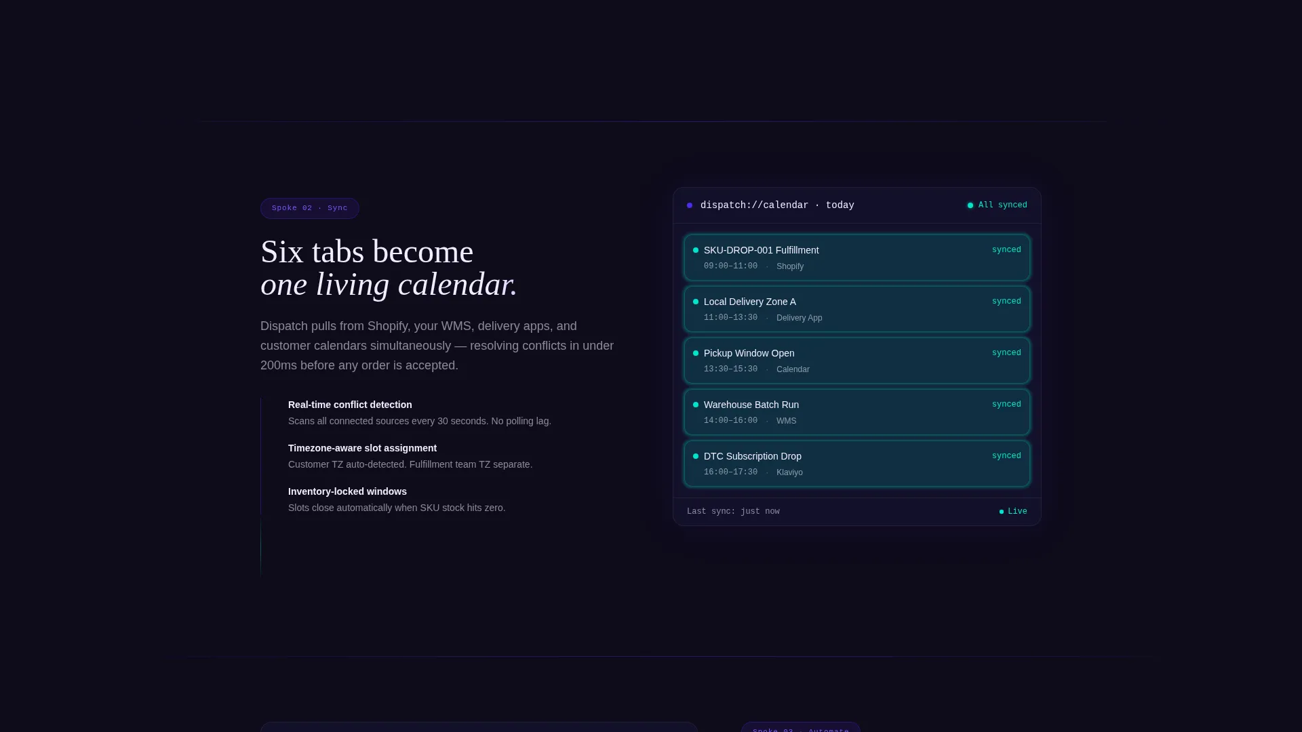Viewport: 1302px width, 732px height.
Task: Click synced label on Warehouse Batch Run row
Action: click(1006, 405)
